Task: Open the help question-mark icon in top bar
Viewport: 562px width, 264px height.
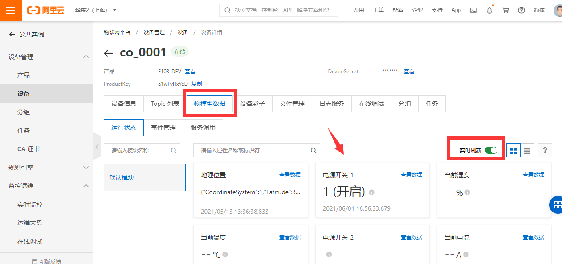Action: [521, 10]
